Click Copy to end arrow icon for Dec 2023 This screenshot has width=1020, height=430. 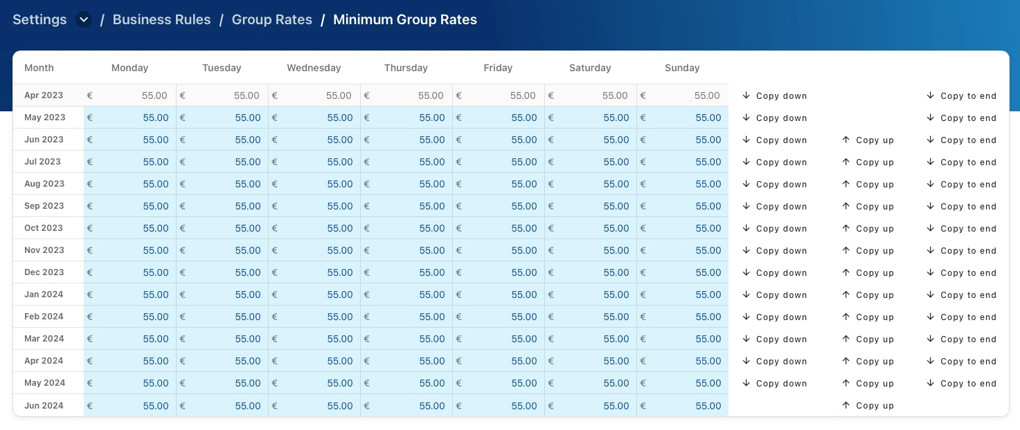click(931, 272)
